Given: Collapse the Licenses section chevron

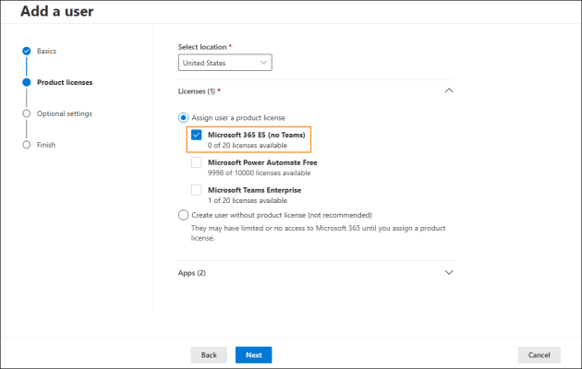Looking at the screenshot, I should click(449, 90).
